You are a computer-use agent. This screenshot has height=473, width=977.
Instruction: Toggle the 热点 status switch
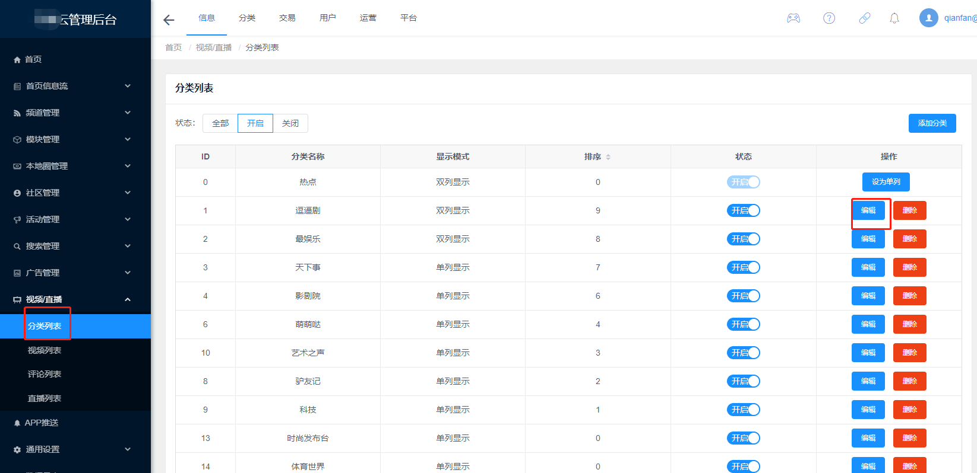[744, 182]
